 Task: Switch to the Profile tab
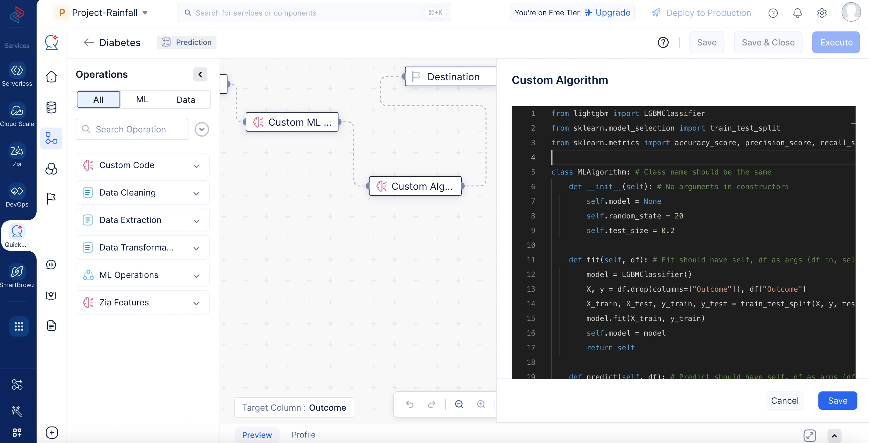(x=303, y=434)
